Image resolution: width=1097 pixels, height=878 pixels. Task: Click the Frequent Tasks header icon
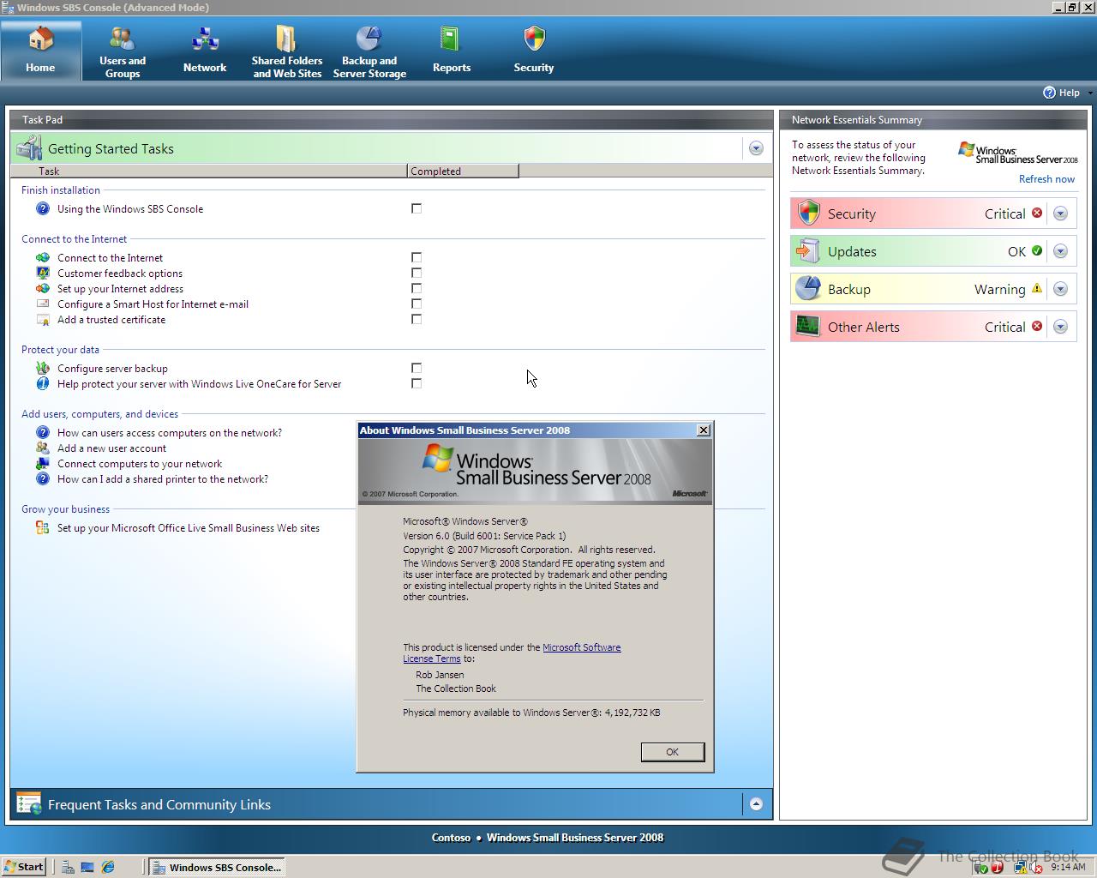(x=28, y=803)
